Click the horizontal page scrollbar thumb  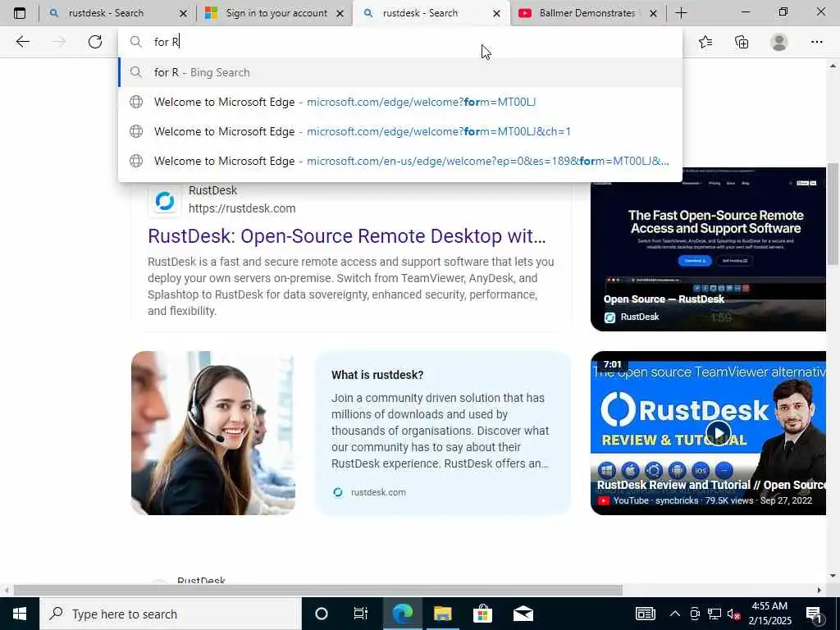pos(318,590)
